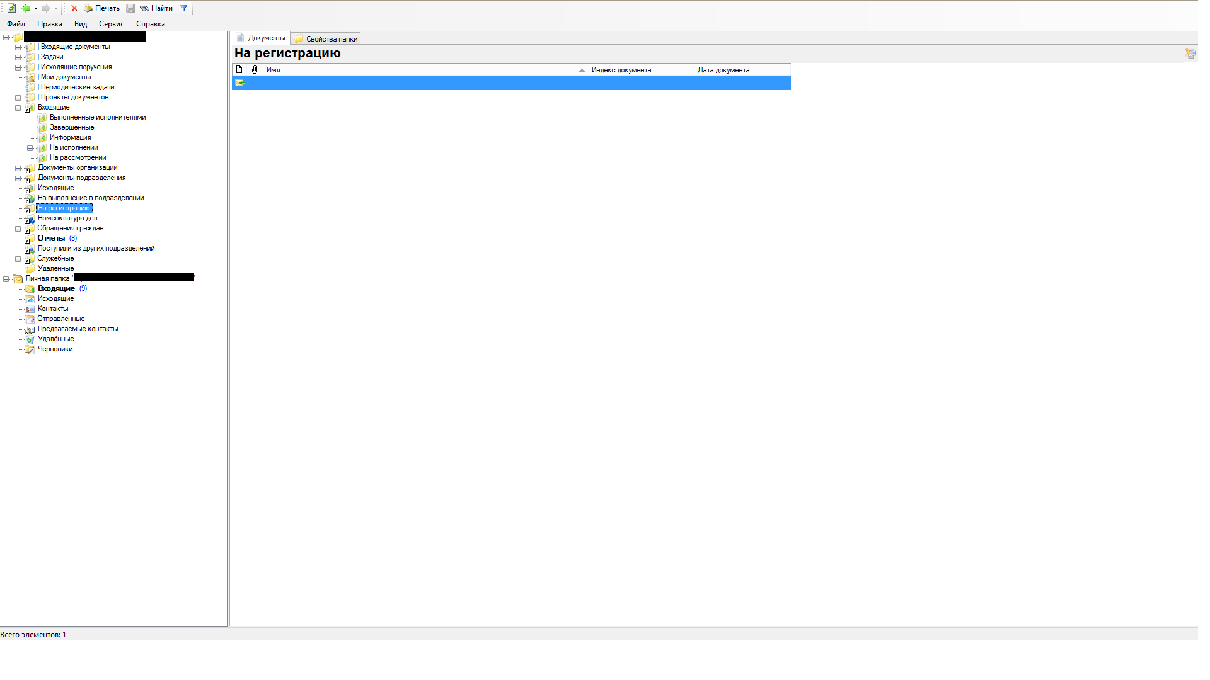Click the document type column icon
The image size is (1210, 680).
(239, 70)
